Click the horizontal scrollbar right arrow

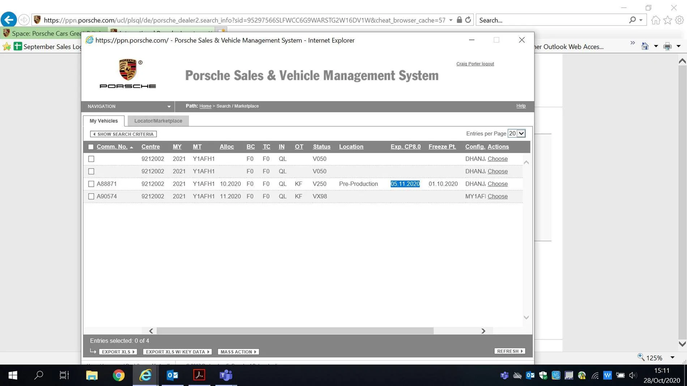coord(483,331)
